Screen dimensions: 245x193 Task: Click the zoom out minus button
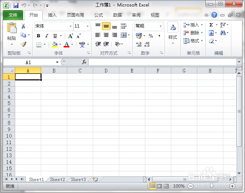(190, 186)
